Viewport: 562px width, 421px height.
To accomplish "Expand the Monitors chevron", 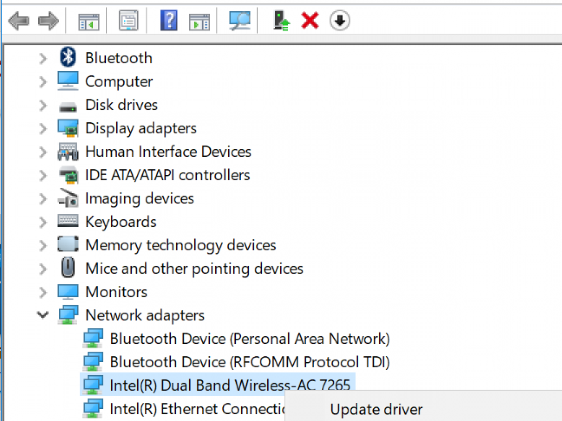I will tap(43, 292).
